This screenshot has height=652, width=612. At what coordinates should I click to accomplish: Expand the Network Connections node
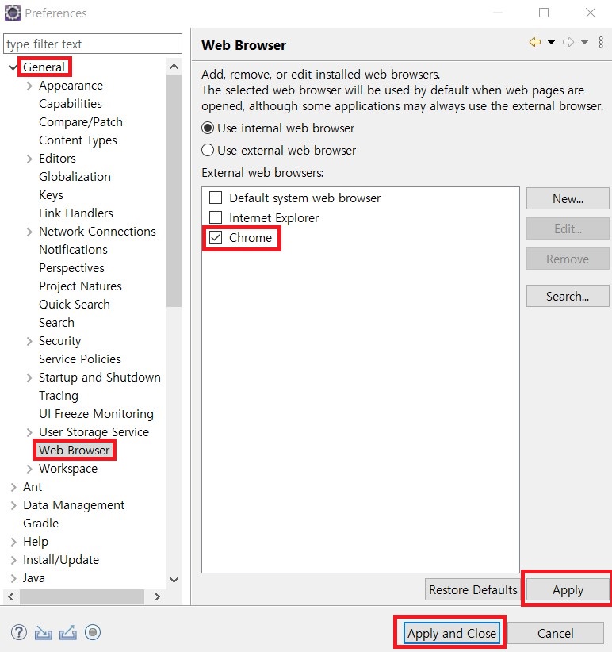29,232
